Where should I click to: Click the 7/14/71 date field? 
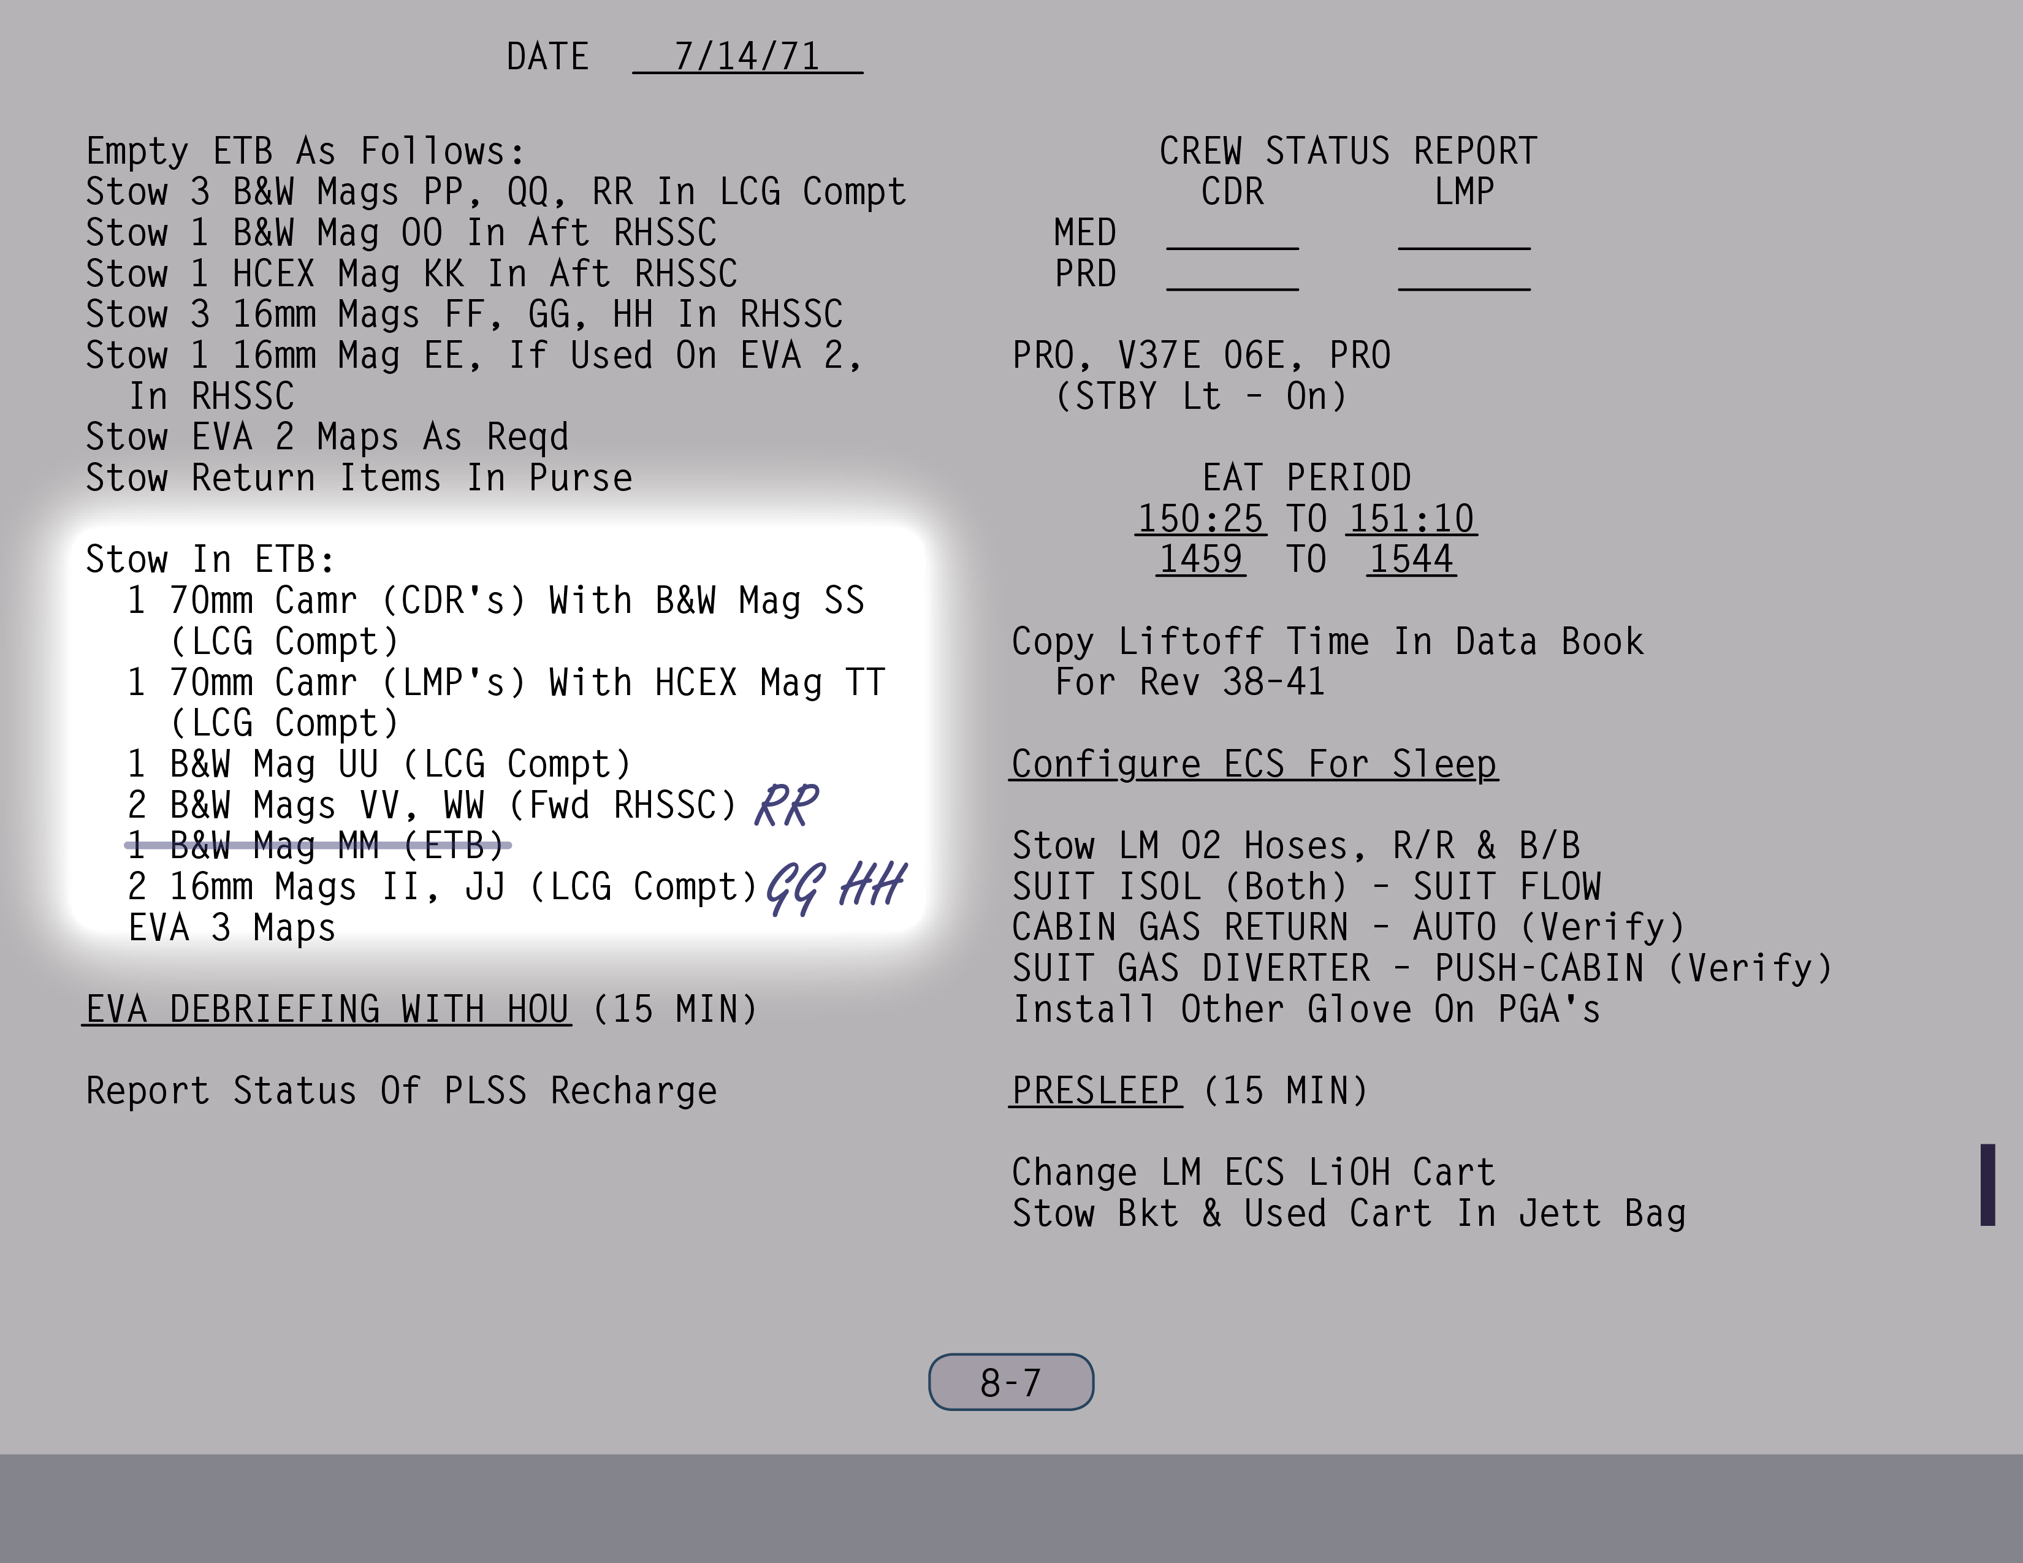click(747, 56)
